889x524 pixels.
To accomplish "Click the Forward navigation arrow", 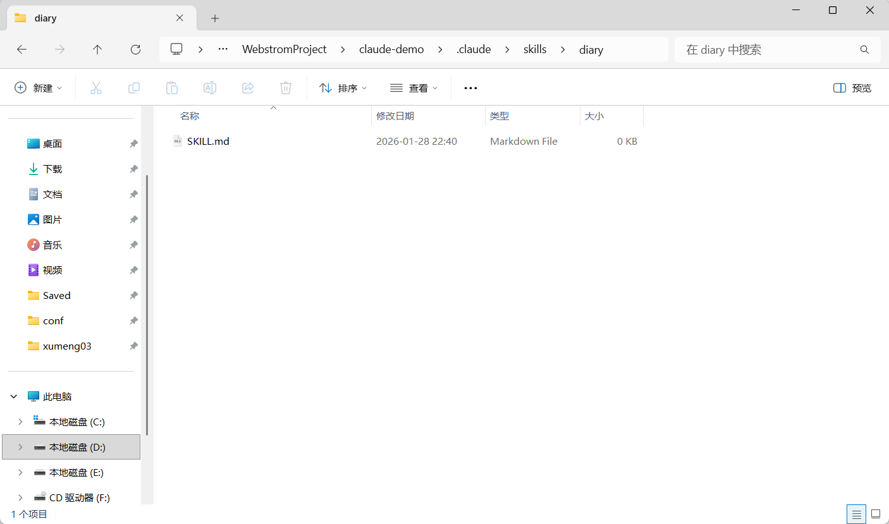I will click(60, 49).
